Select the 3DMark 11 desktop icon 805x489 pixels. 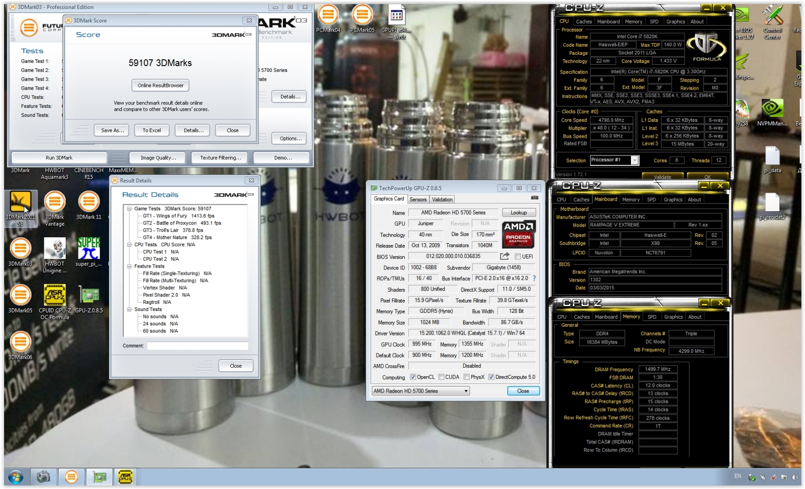[x=89, y=206]
